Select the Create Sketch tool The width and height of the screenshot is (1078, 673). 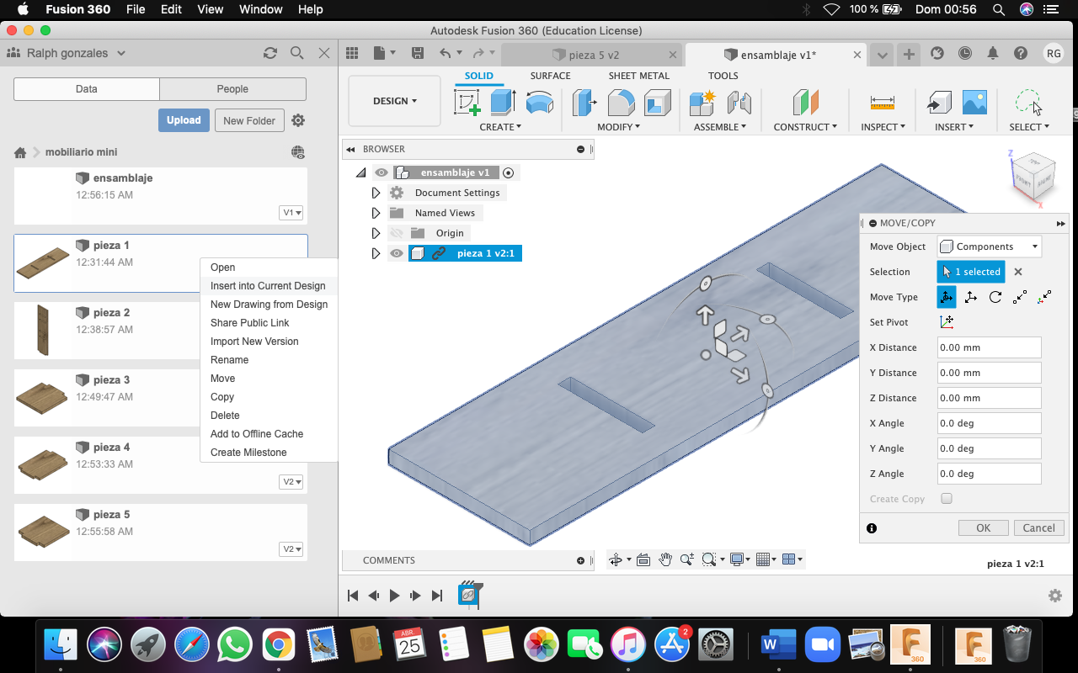467,103
